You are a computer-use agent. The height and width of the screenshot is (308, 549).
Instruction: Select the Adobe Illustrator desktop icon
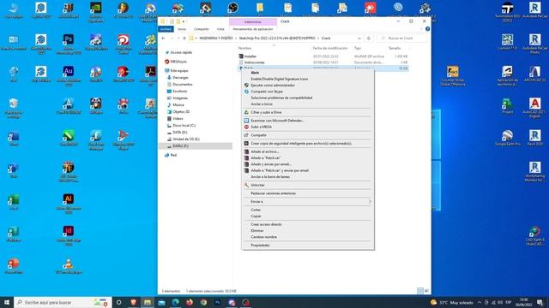69,204
